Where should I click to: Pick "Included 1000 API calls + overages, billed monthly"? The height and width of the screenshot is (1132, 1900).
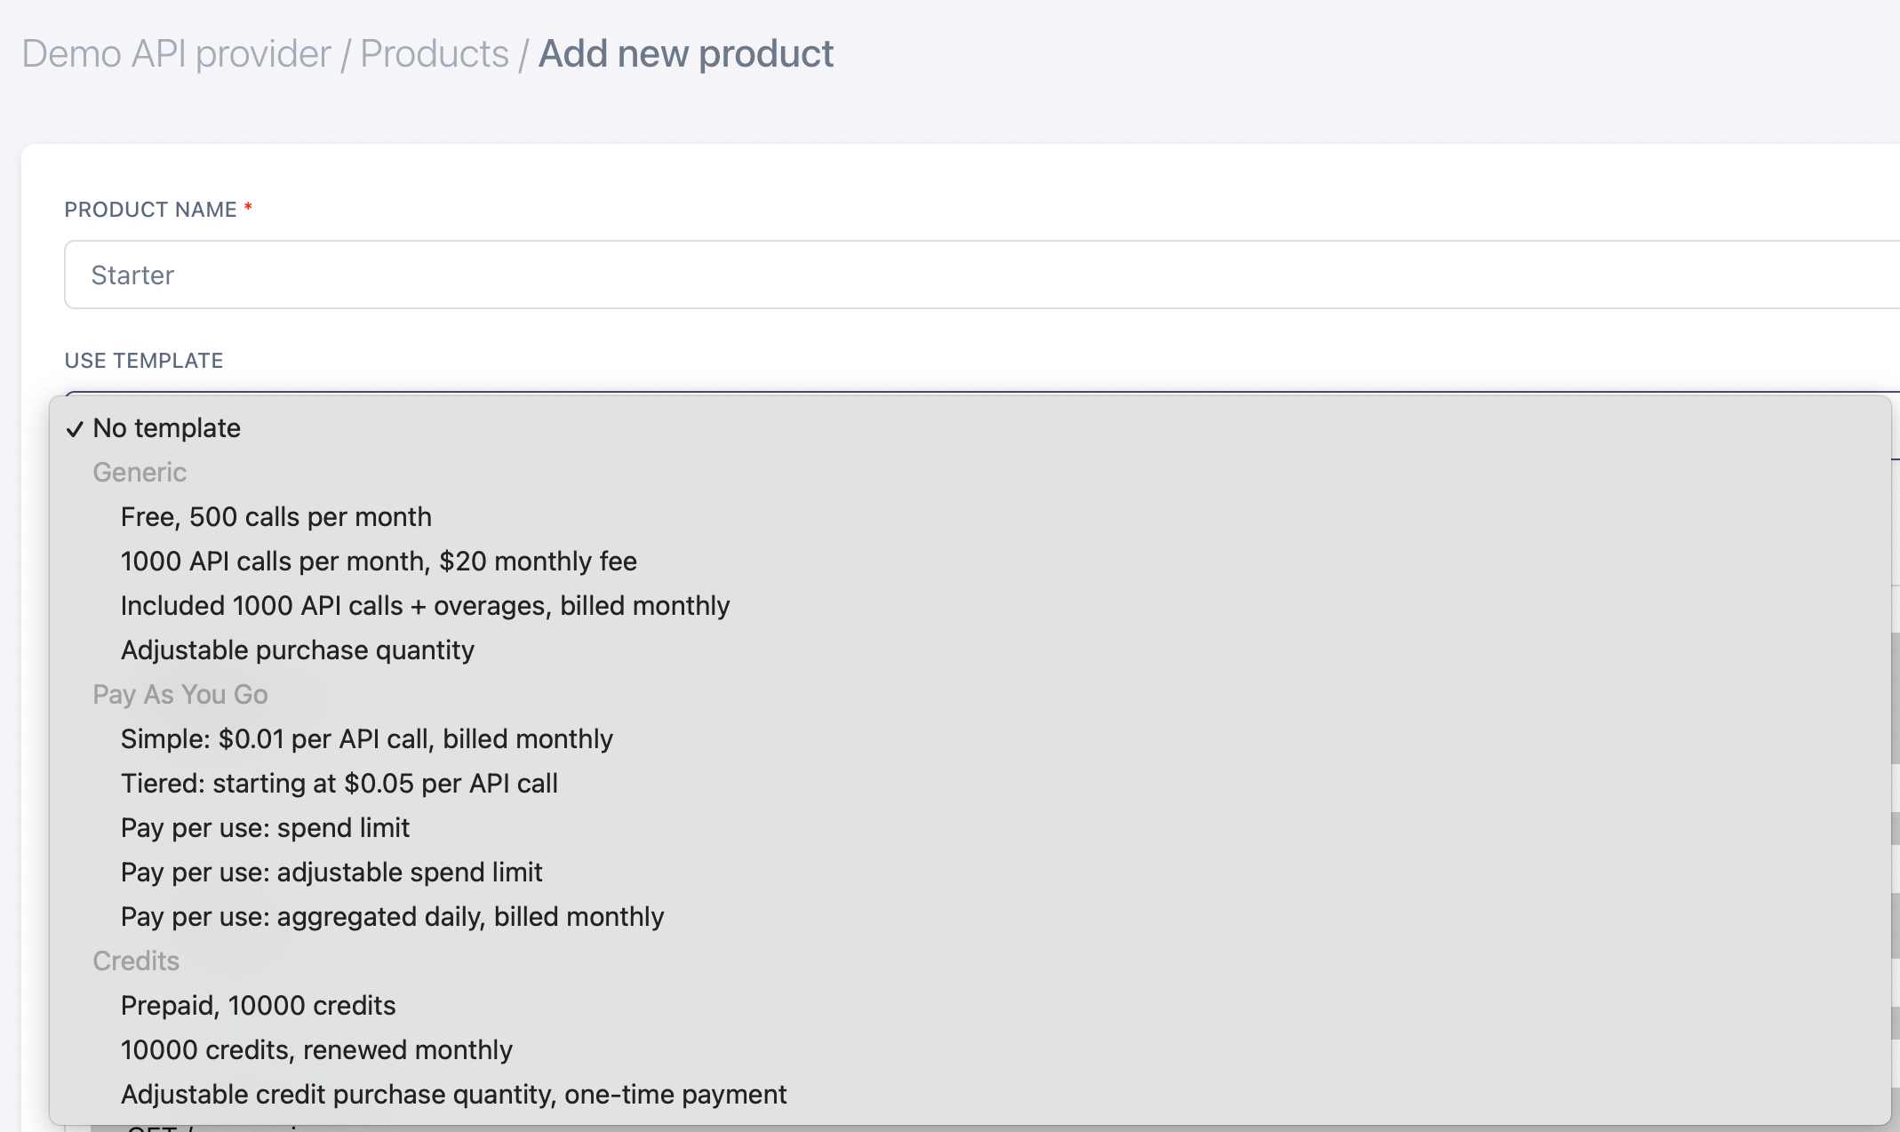(x=425, y=605)
